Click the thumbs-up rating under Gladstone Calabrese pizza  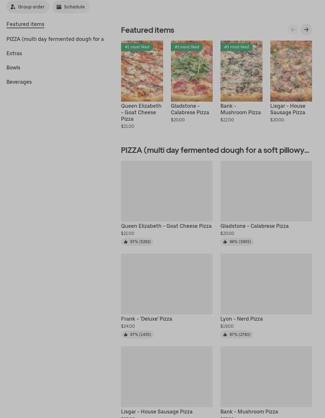tap(237, 242)
